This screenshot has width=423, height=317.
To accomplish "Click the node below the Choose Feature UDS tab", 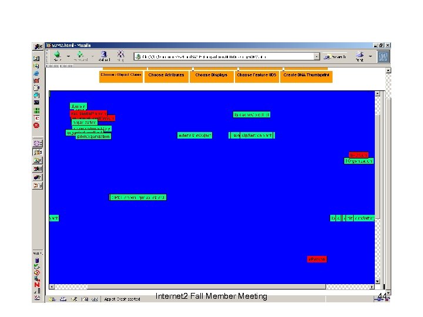I will tap(251, 114).
